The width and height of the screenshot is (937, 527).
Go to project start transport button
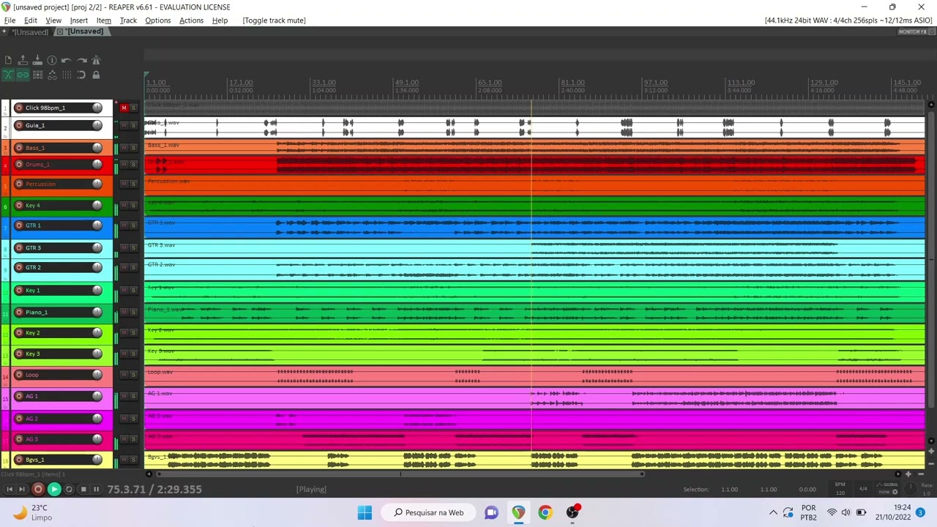pos(10,489)
